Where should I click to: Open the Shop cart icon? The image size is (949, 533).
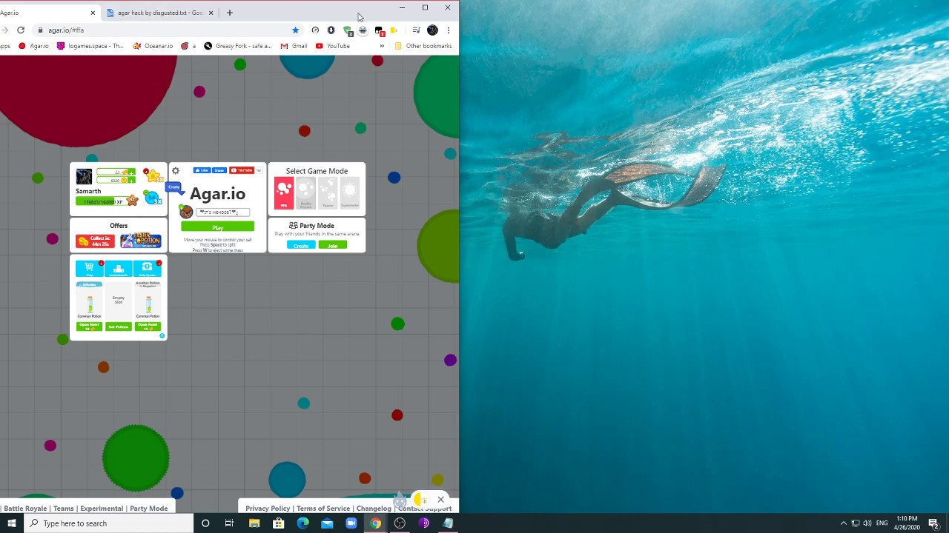coord(90,268)
